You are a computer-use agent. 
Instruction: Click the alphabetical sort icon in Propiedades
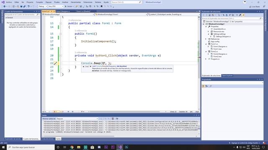coord(206,86)
